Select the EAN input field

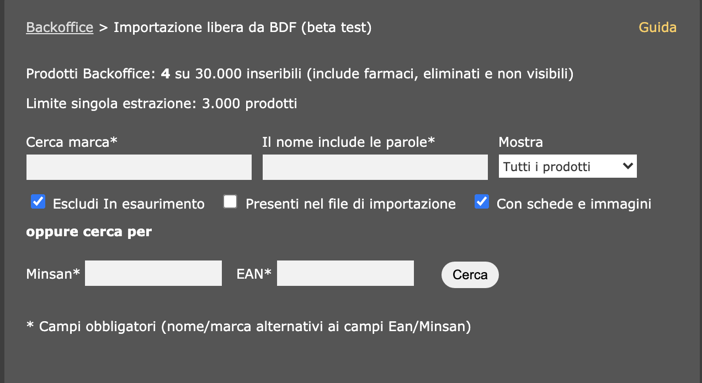point(345,273)
